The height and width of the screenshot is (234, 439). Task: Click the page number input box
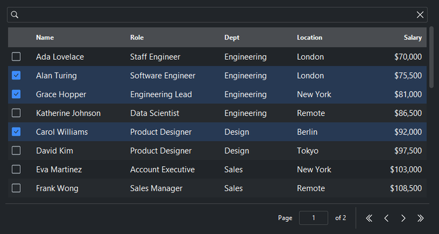coord(313,218)
